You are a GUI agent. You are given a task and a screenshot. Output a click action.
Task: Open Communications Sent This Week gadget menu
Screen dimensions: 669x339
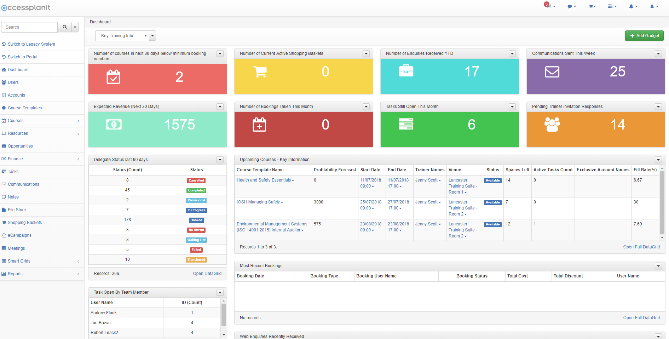point(658,54)
